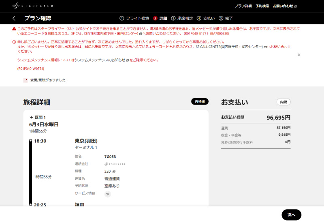This screenshot has width=324, height=223.
Task: Select step 1 フライト検索
Action: click(x=134, y=18)
